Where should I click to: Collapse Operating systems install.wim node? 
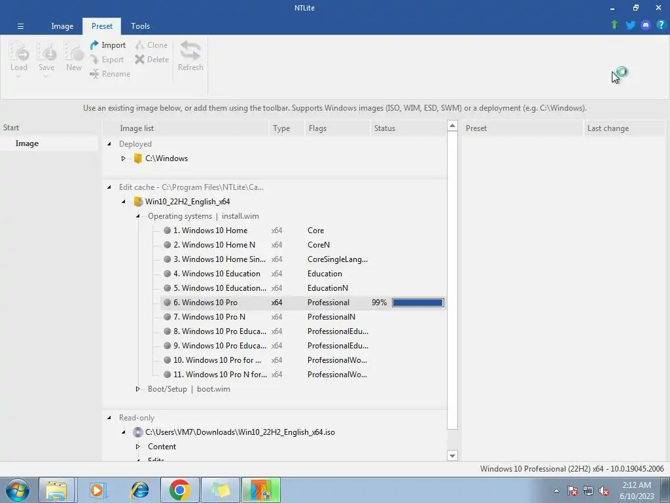click(138, 216)
